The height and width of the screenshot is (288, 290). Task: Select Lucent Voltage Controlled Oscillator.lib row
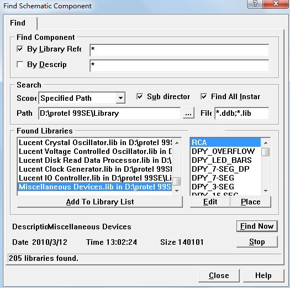pyautogui.click(x=95, y=151)
